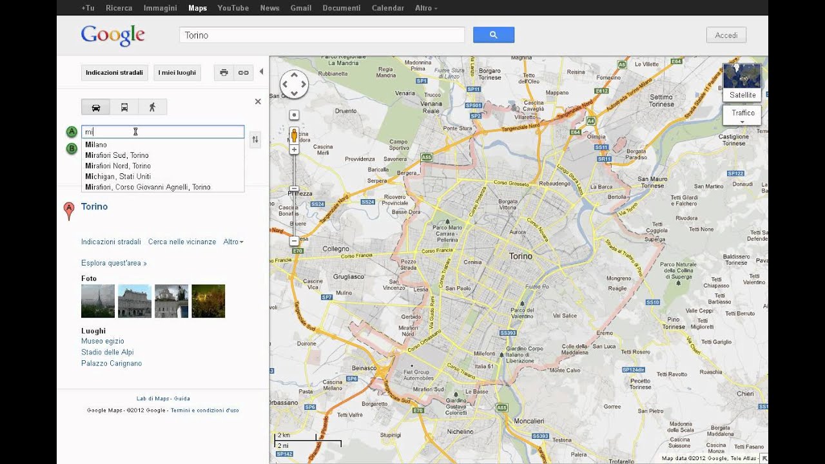Pick Michigan, Stati Uniti suggestion

(162, 176)
